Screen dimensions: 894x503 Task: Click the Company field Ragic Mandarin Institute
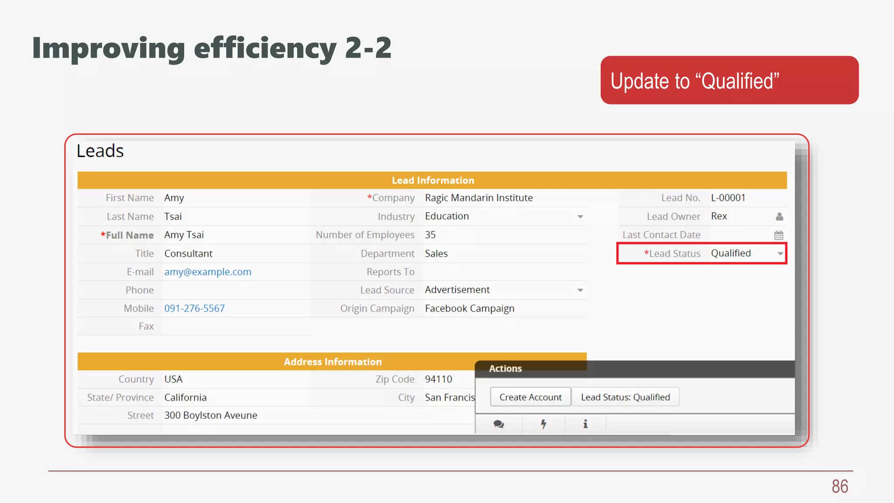pos(505,198)
